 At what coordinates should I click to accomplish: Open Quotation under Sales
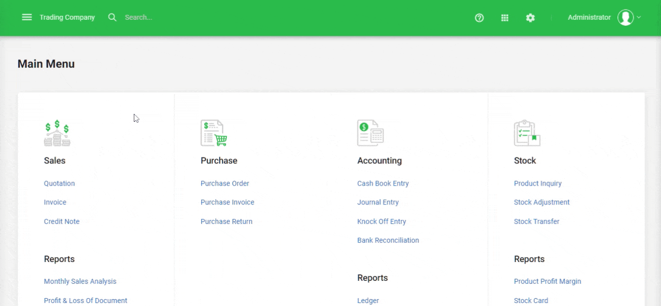pyautogui.click(x=59, y=183)
